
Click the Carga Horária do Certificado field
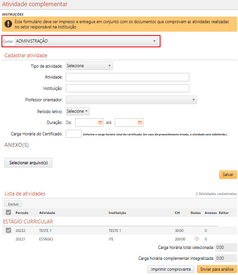[74, 134]
